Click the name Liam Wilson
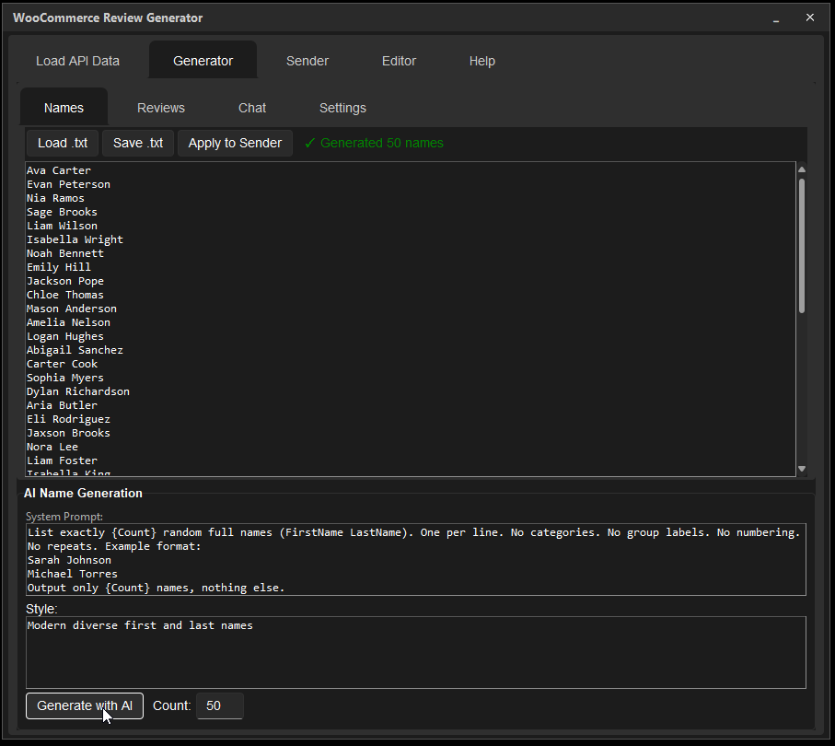835x746 pixels. (62, 226)
